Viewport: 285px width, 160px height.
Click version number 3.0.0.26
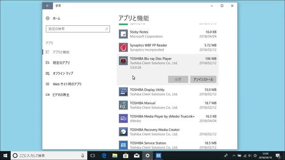[135, 68]
